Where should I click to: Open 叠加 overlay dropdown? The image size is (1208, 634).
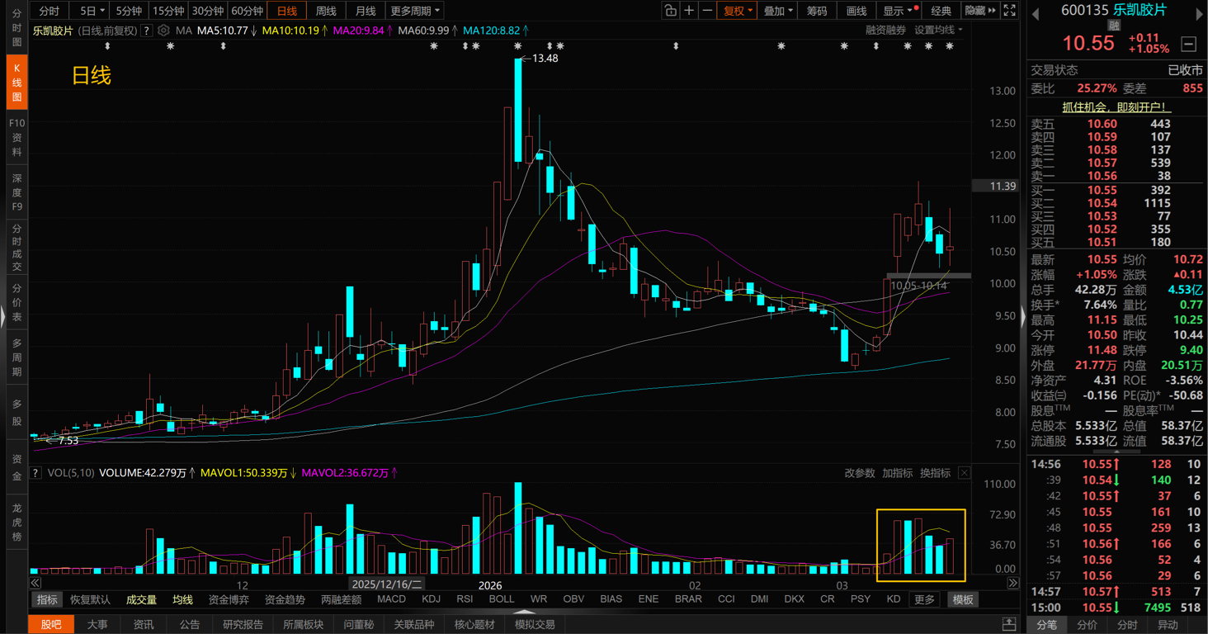[778, 11]
